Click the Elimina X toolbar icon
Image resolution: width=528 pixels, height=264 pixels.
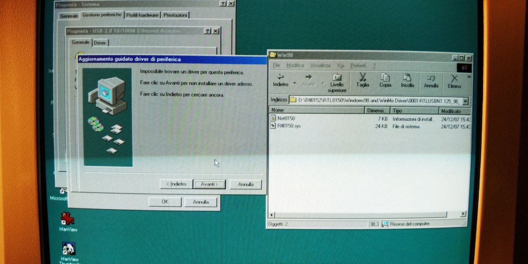[454, 81]
